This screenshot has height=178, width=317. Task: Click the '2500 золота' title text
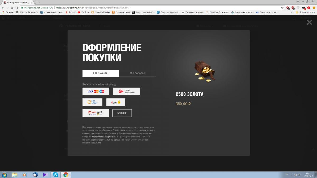[189, 94]
